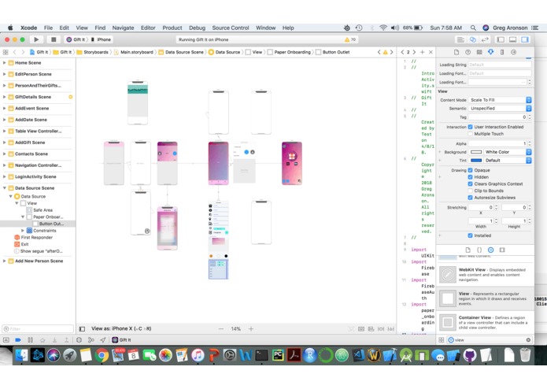Expand the Constraints group
Image resolution: width=547 pixels, height=389 pixels.
23,231
